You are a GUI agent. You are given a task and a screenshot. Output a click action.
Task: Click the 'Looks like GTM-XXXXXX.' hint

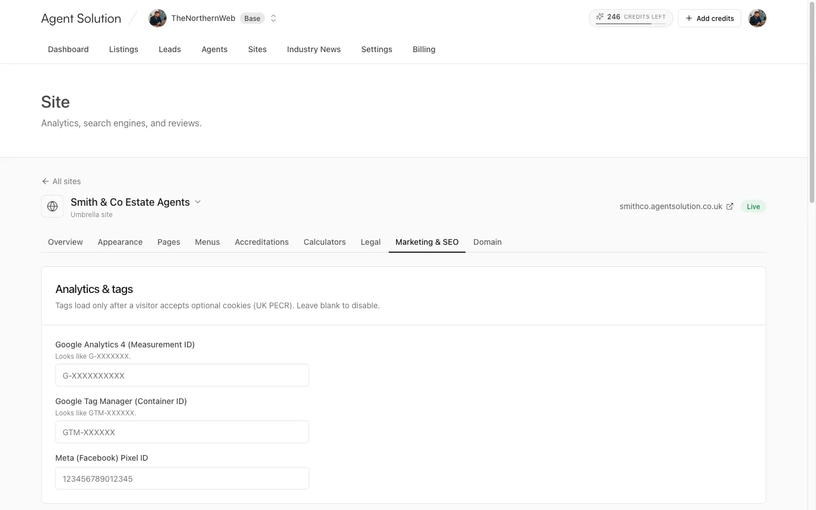(96, 413)
